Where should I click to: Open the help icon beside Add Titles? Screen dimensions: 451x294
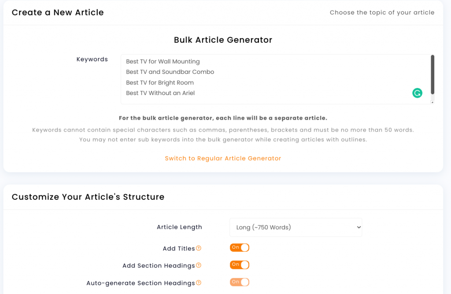199,248
